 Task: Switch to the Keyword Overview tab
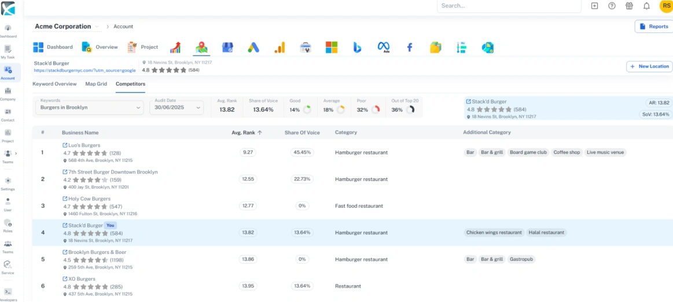[x=54, y=84]
